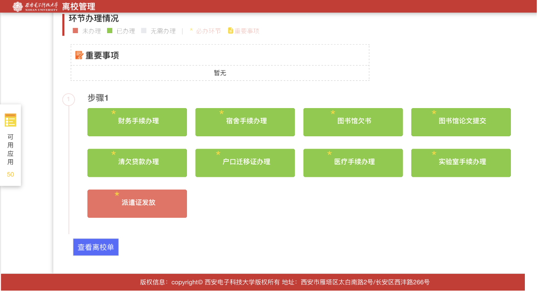Click the star on 图书馆论文提交
The height and width of the screenshot is (307, 547).
click(434, 112)
